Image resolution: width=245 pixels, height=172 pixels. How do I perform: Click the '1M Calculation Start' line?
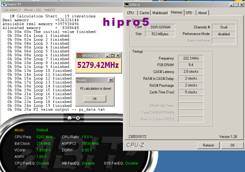click(53, 16)
